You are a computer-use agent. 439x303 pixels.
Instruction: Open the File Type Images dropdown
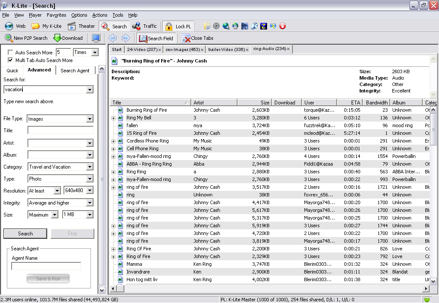[90, 119]
